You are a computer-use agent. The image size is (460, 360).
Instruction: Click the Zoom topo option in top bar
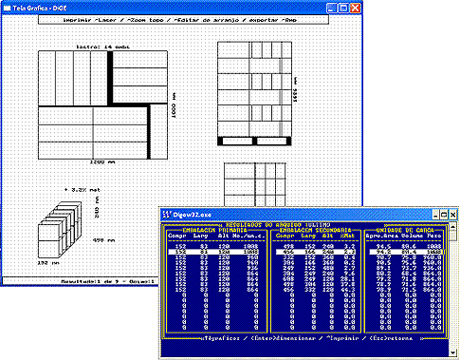146,20
